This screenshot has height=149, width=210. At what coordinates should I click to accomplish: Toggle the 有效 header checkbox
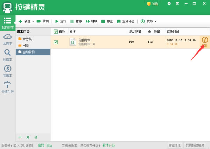coord(56,32)
